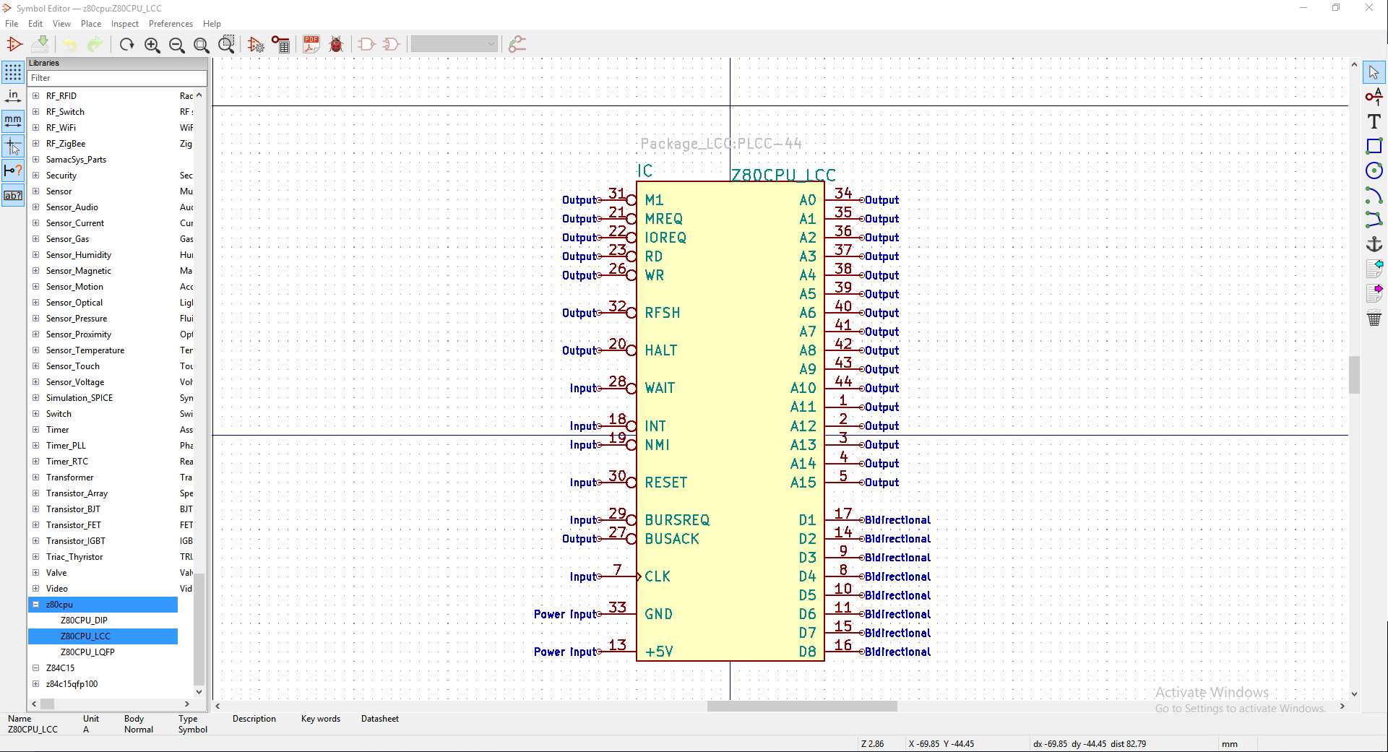
Task: Expand the Simulation_SPICE library
Action: coord(35,397)
